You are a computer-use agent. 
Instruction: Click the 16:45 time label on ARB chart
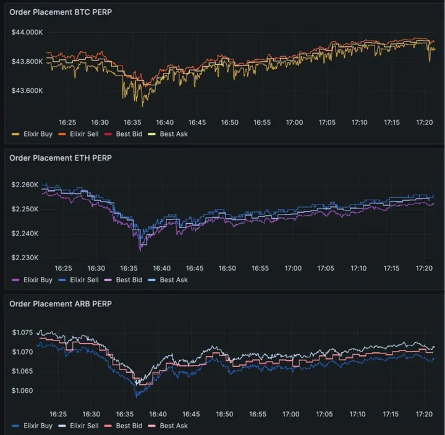191,414
